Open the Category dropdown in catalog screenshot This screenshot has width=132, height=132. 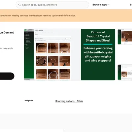click(53, 36)
